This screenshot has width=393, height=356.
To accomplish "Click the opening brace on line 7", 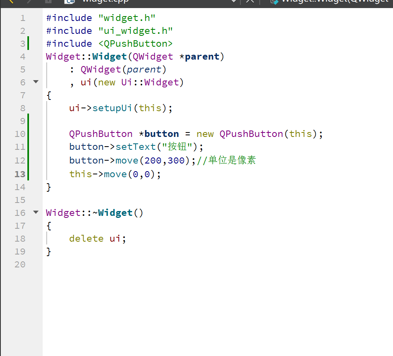I will click(49, 95).
